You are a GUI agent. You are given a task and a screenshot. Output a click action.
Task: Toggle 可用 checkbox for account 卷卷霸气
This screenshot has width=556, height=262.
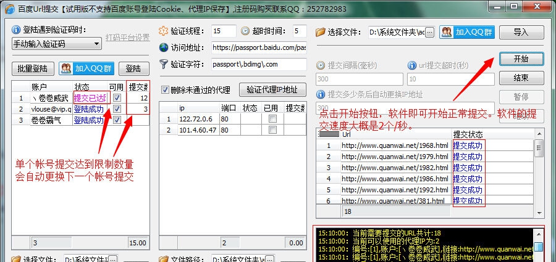[117, 120]
